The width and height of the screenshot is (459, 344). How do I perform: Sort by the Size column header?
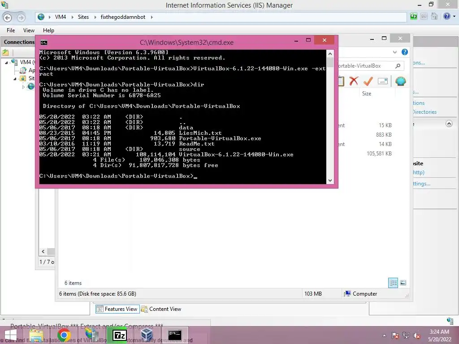click(x=367, y=94)
